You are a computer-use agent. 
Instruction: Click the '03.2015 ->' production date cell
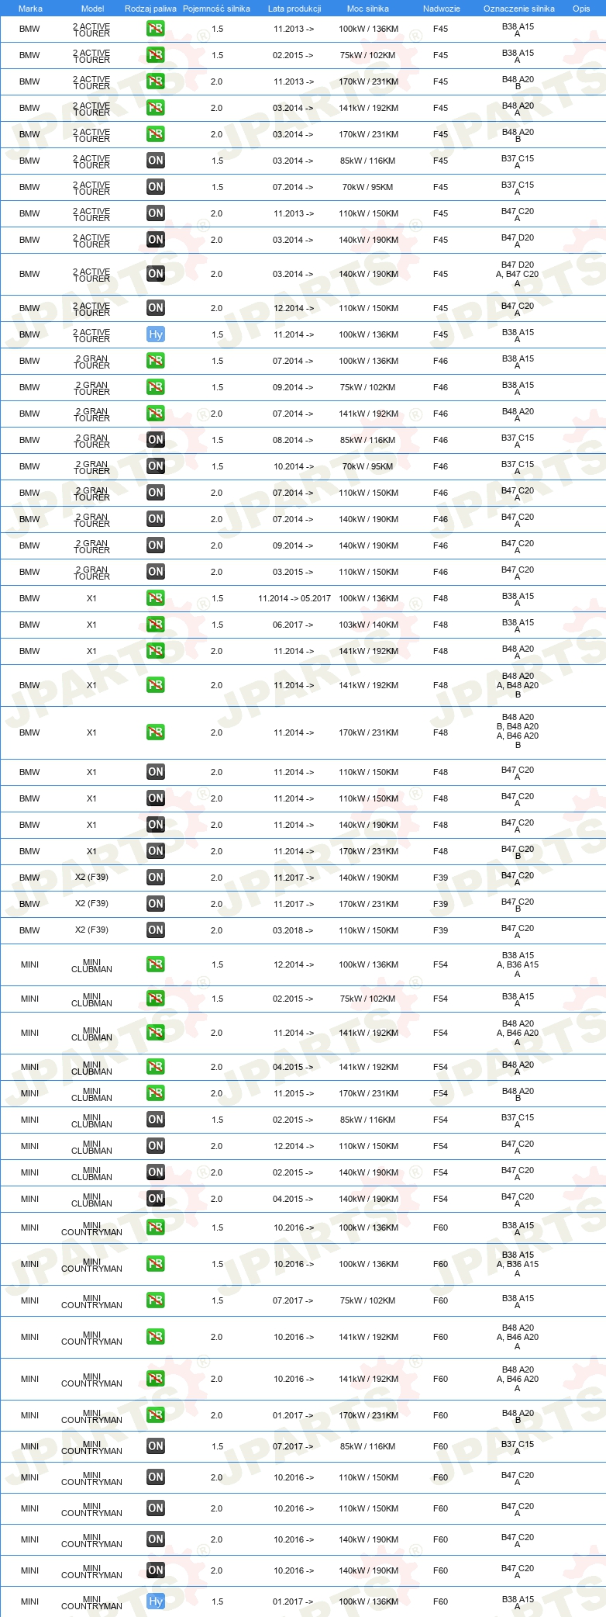[x=293, y=572]
